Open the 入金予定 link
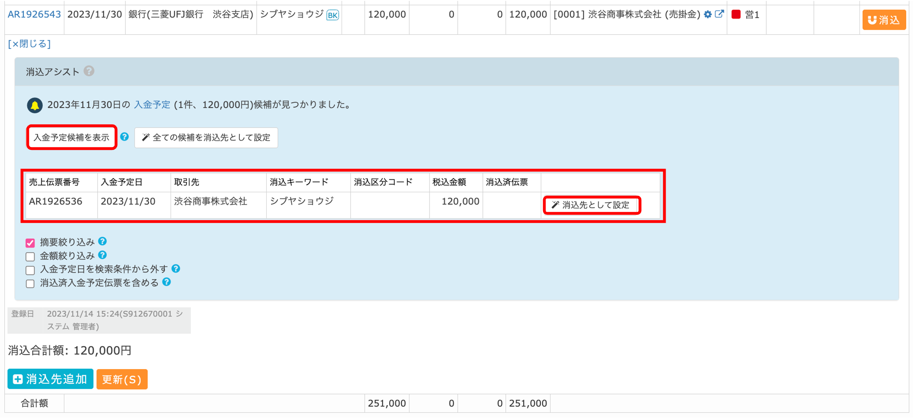Image resolution: width=914 pixels, height=418 pixels. tap(152, 105)
